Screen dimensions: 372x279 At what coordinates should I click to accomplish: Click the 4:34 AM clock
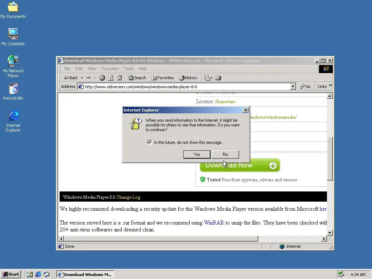tap(358, 275)
